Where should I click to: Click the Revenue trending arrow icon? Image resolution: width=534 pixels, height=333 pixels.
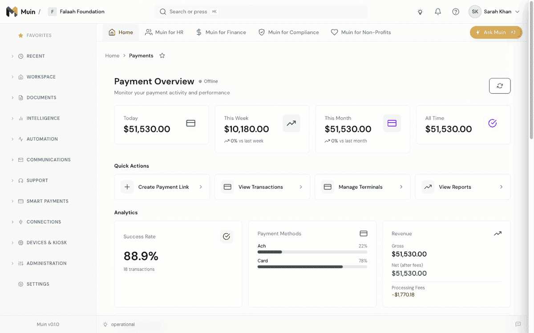[x=498, y=234]
